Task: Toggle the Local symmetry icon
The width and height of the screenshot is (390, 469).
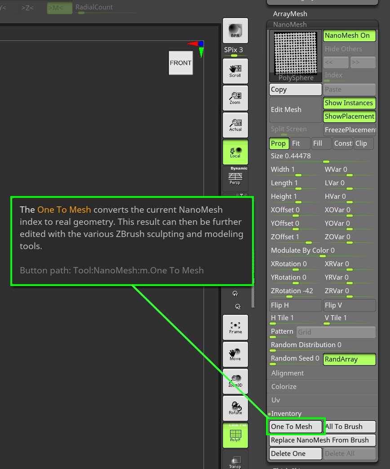Action: [x=235, y=152]
